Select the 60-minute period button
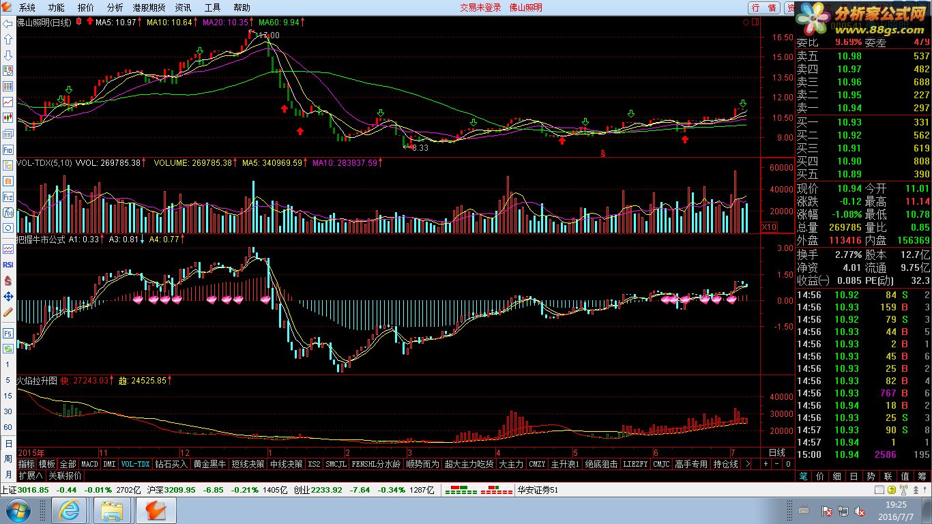The height and width of the screenshot is (524, 932). [x=8, y=427]
